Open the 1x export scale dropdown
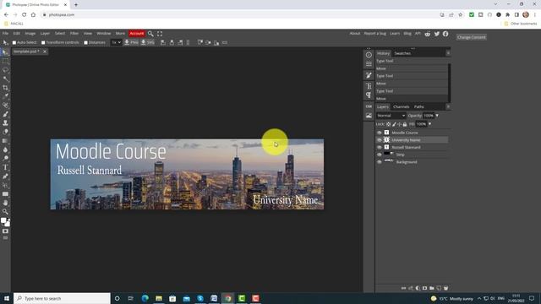 [117, 42]
